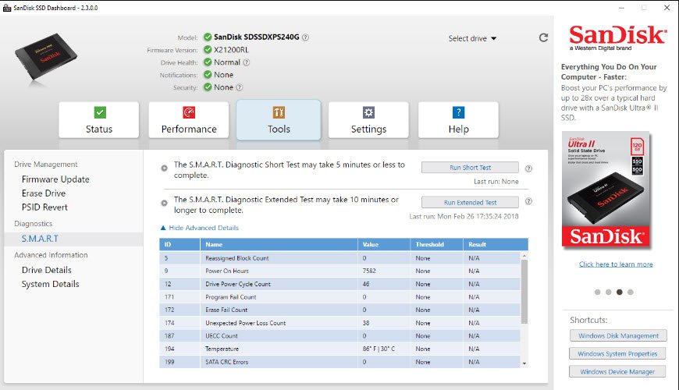Image resolution: width=679 pixels, height=390 pixels.
Task: Switch to the Performance tab
Action: point(189,120)
